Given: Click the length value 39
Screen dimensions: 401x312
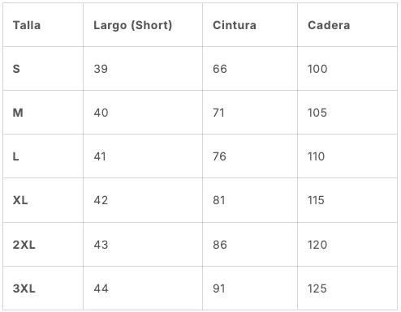Looking at the screenshot, I should coord(101,69).
